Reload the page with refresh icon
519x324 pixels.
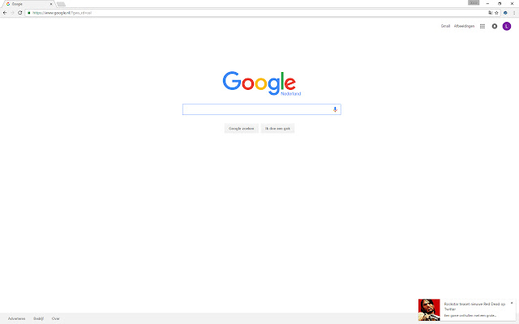[19, 13]
